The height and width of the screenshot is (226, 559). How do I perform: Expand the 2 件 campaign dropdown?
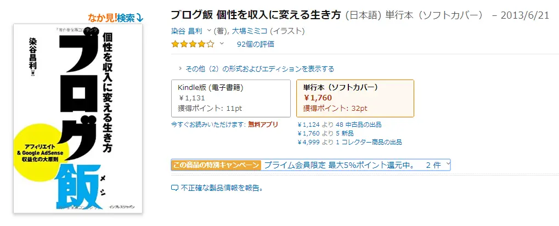coord(438,165)
